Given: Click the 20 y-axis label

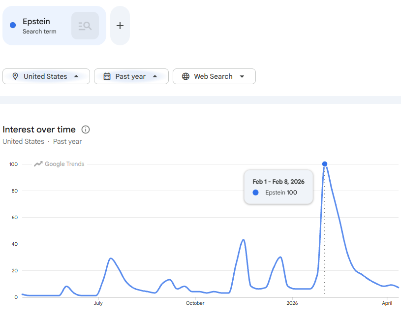Looking at the screenshot, I should tap(15, 271).
